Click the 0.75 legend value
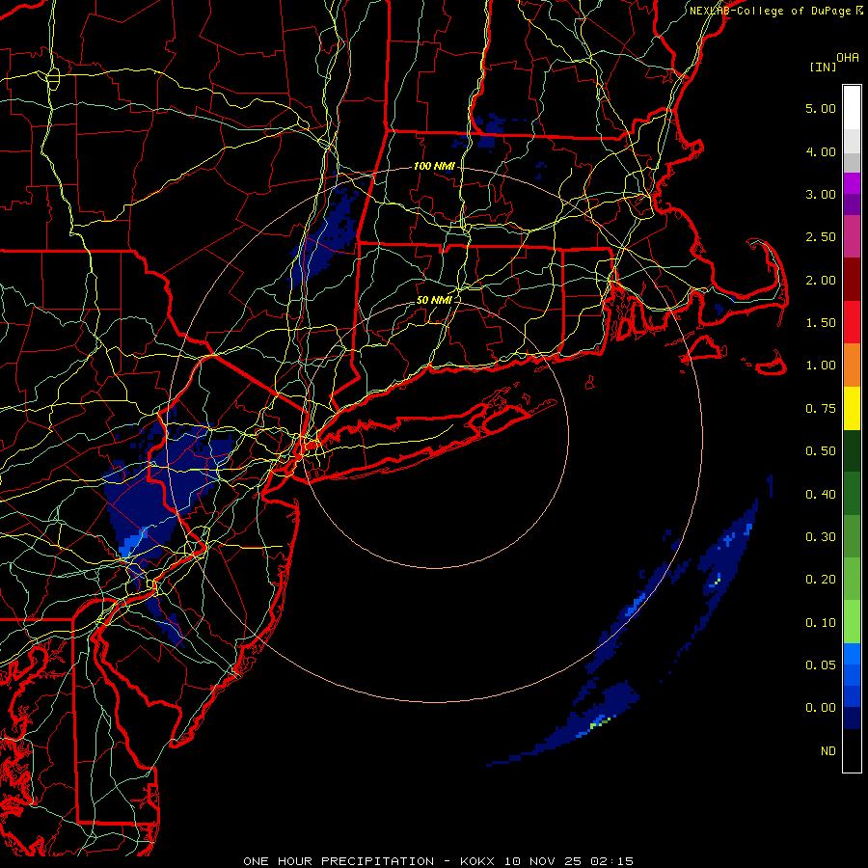The height and width of the screenshot is (868, 868). click(x=821, y=409)
